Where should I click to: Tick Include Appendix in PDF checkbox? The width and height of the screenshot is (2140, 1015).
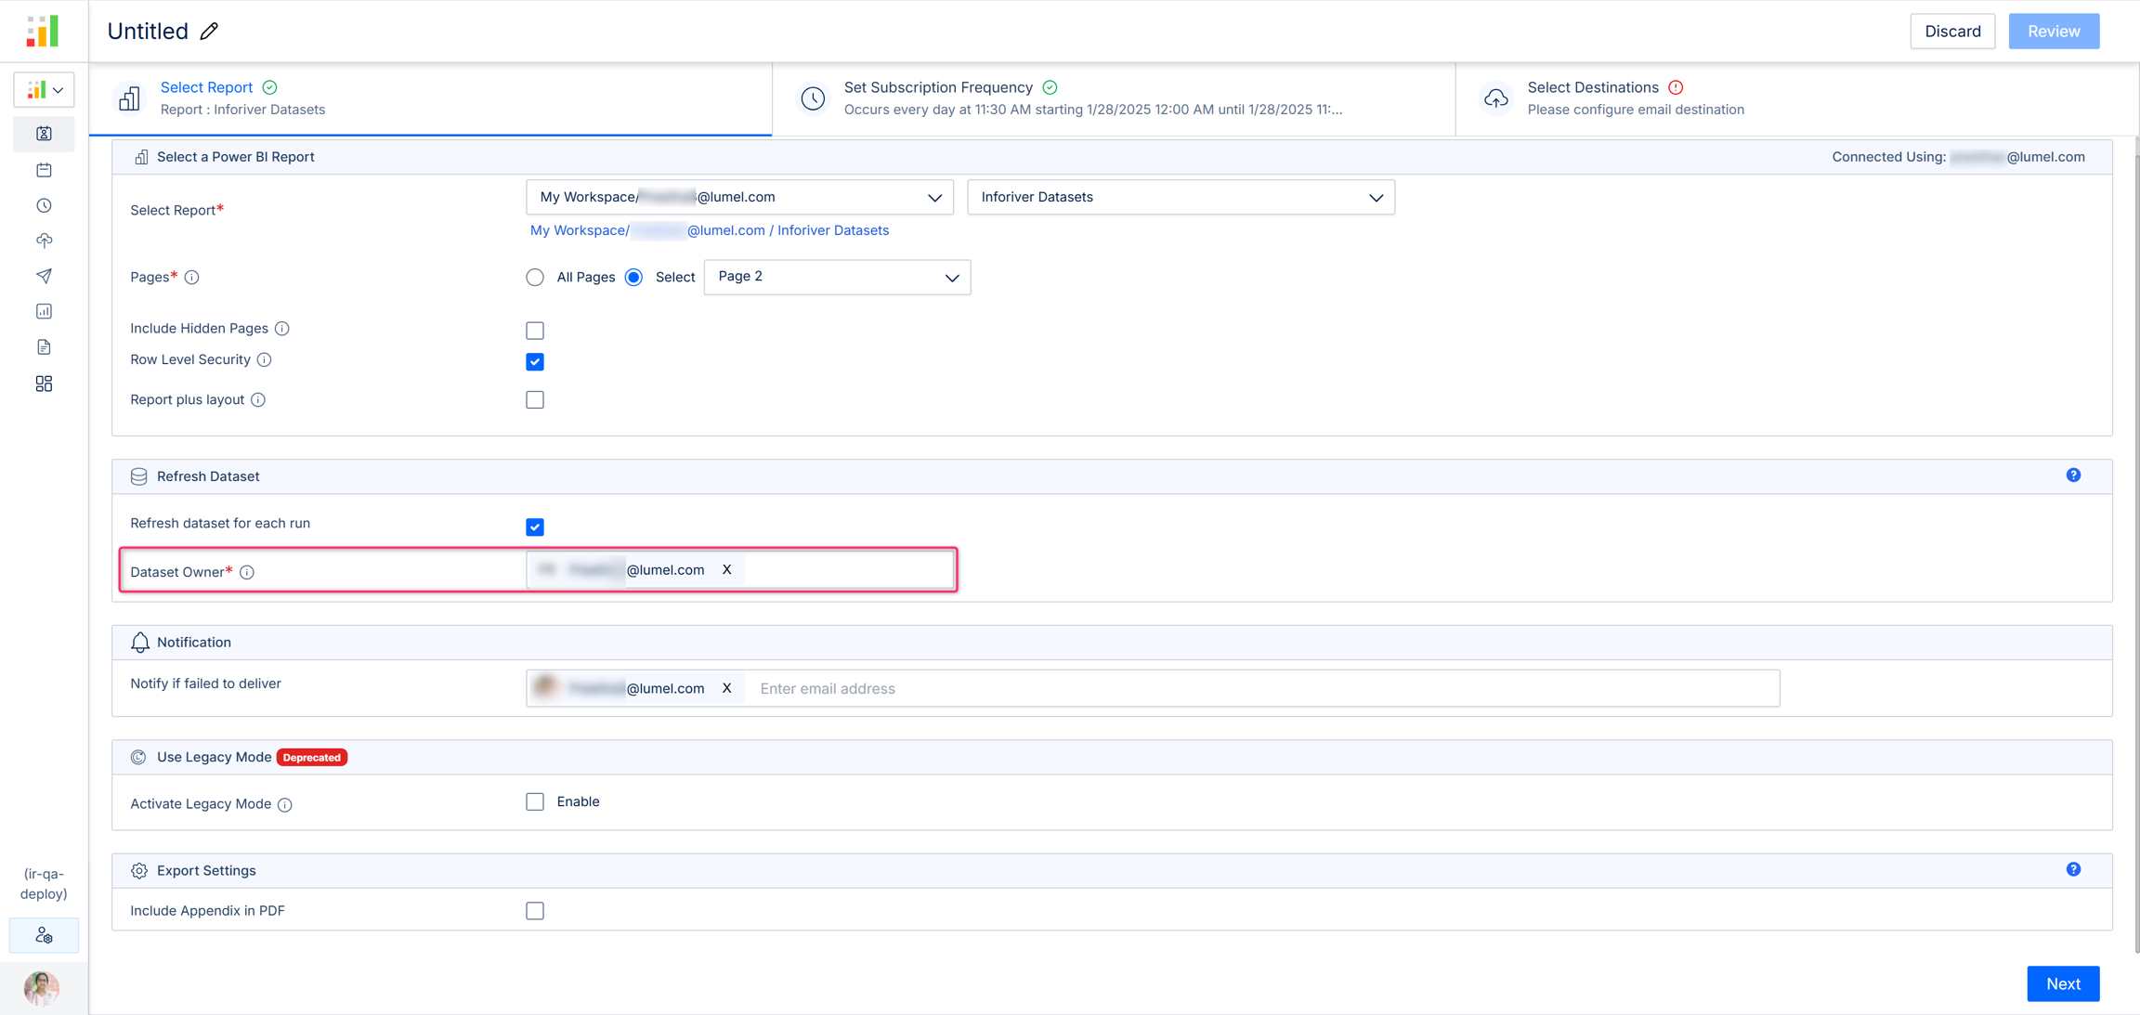(x=535, y=911)
